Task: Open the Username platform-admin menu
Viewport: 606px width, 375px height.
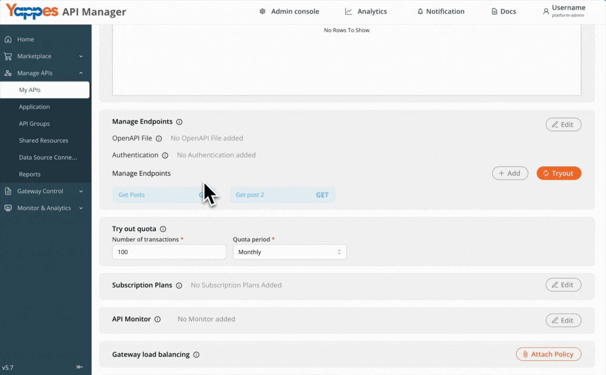Action: [564, 11]
